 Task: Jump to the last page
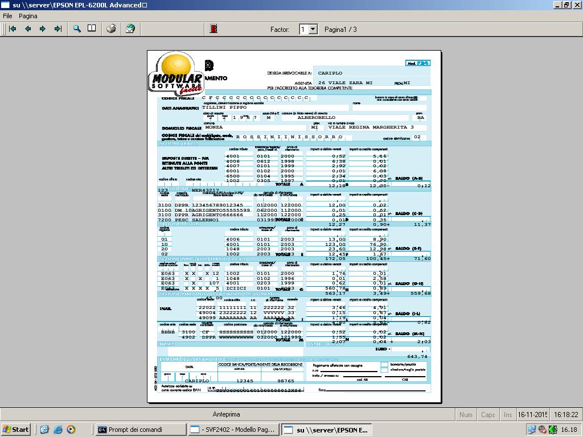point(58,29)
